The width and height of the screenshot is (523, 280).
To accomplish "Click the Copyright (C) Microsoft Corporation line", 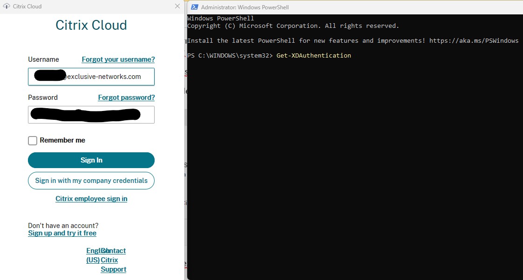I will pos(293,26).
